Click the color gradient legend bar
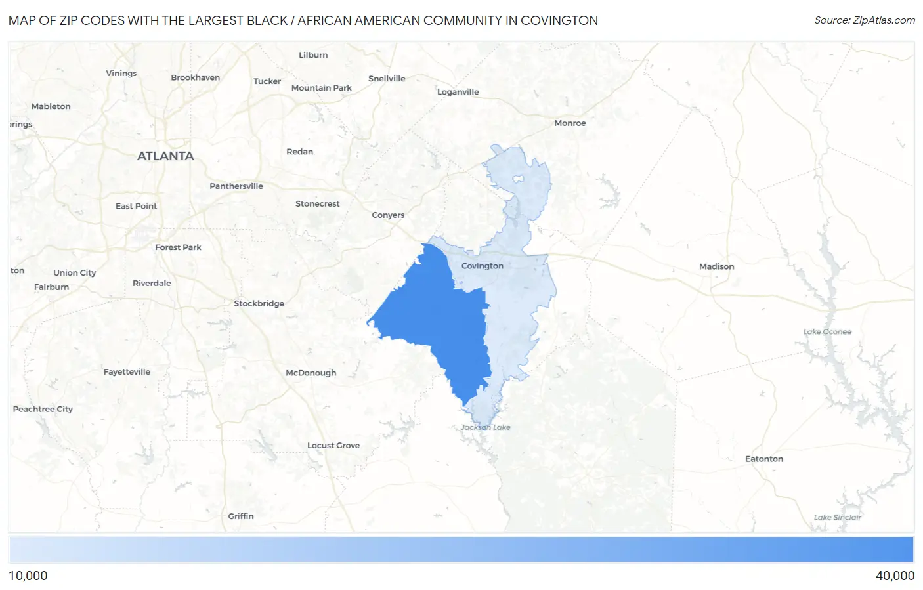This screenshot has height=590, width=923. coord(461,550)
